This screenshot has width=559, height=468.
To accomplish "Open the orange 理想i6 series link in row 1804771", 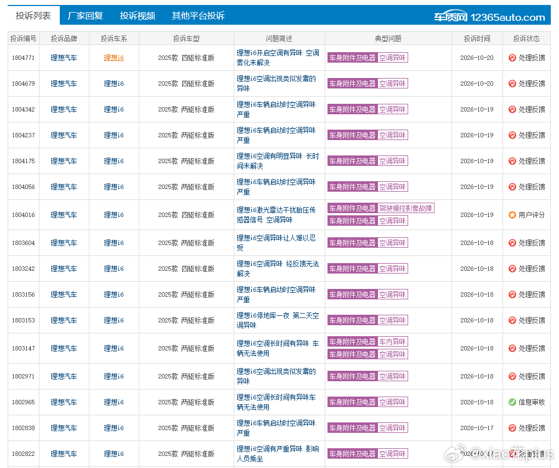I will [114, 58].
